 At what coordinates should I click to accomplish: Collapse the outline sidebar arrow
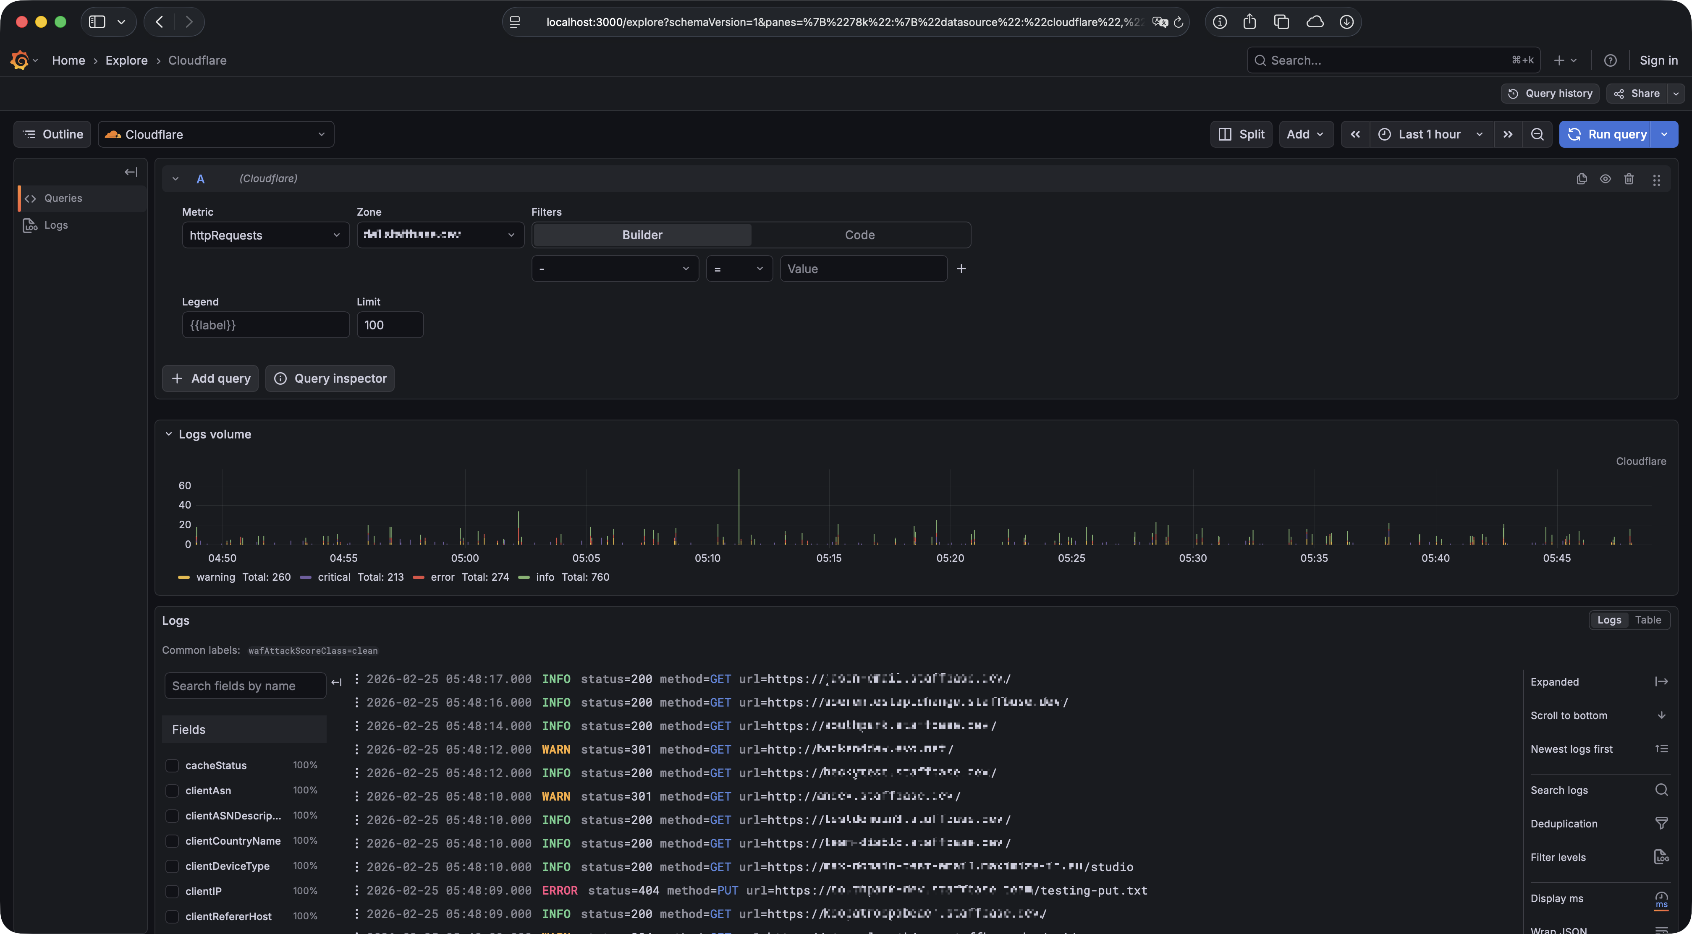tap(131, 172)
